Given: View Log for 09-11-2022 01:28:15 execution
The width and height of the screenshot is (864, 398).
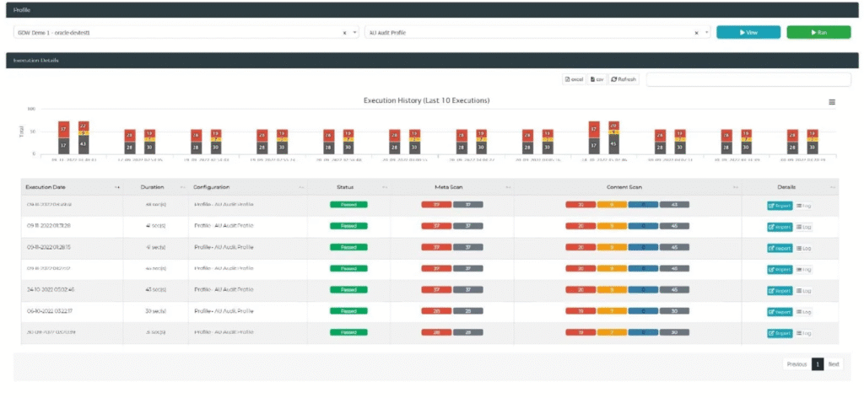Looking at the screenshot, I should click(x=803, y=248).
